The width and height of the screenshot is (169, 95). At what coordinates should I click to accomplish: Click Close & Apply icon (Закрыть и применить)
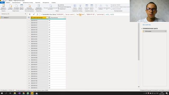point(3,7)
